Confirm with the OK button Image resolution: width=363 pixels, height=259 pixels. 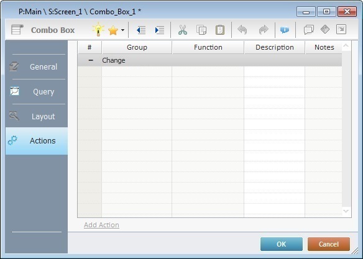coord(282,244)
